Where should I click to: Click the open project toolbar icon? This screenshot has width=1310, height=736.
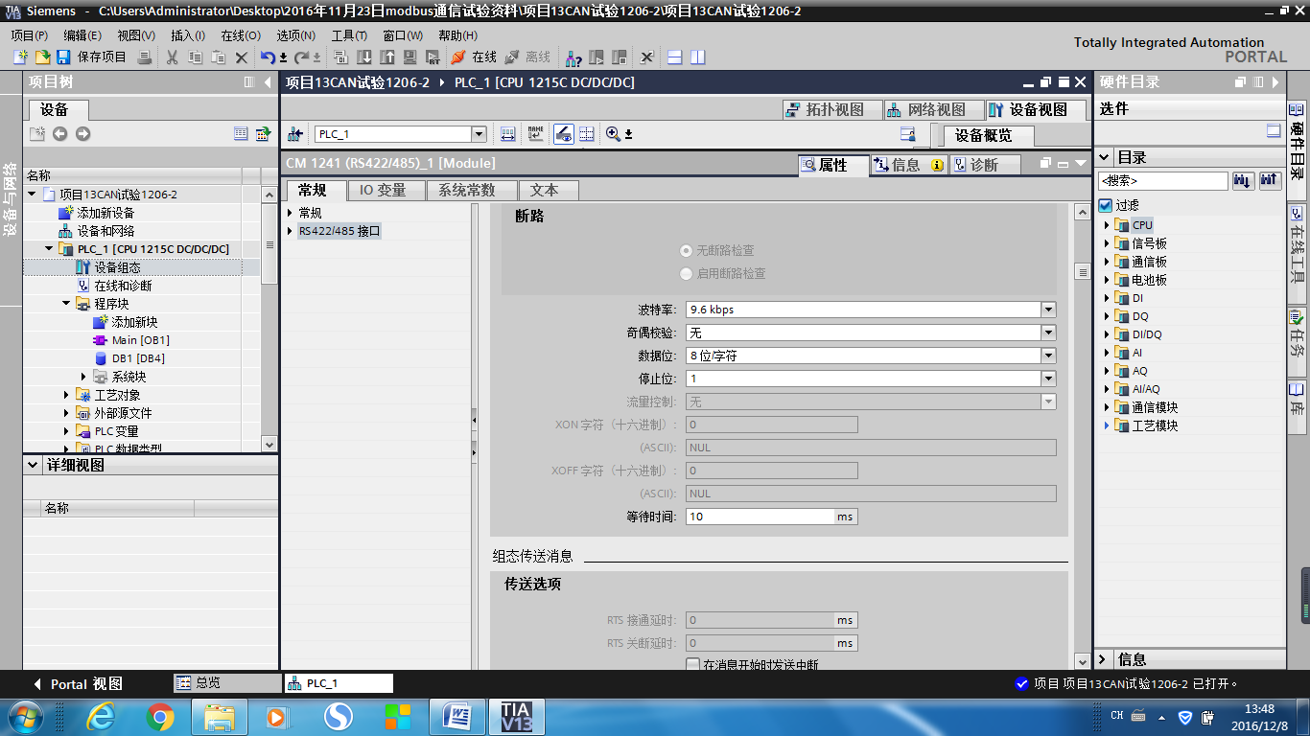(x=42, y=57)
